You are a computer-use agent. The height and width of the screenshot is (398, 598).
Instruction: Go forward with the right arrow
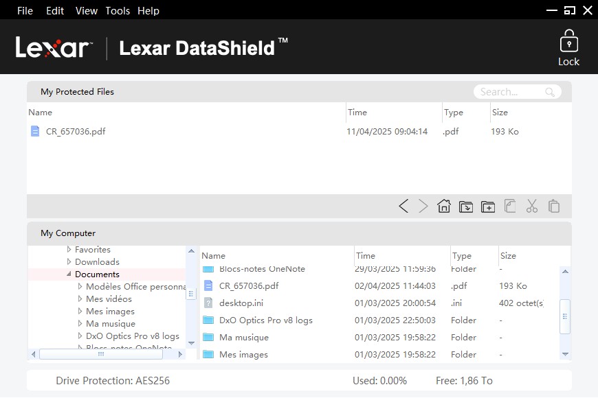[x=423, y=206]
